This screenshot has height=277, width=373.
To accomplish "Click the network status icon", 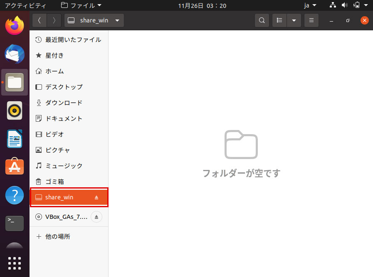I will [x=333, y=5].
